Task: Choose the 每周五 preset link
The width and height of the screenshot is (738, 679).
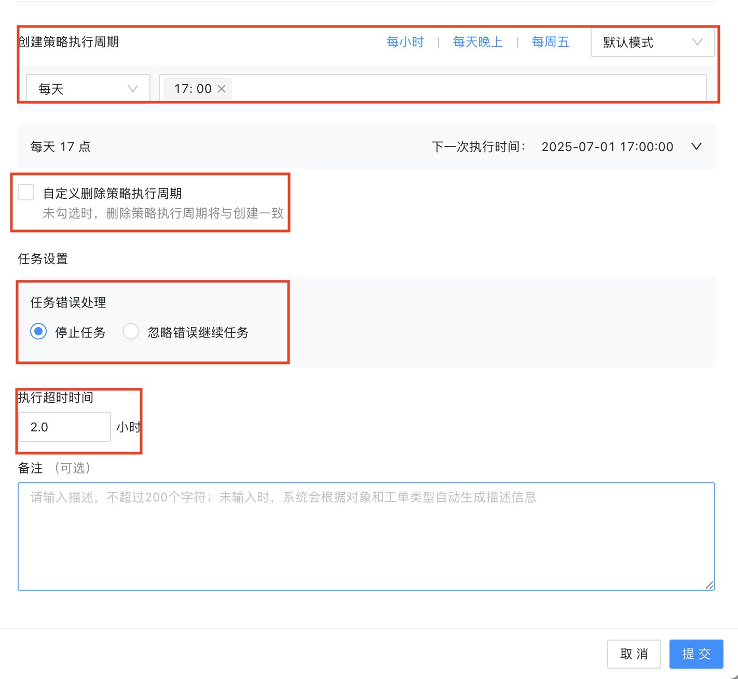Action: [x=550, y=42]
